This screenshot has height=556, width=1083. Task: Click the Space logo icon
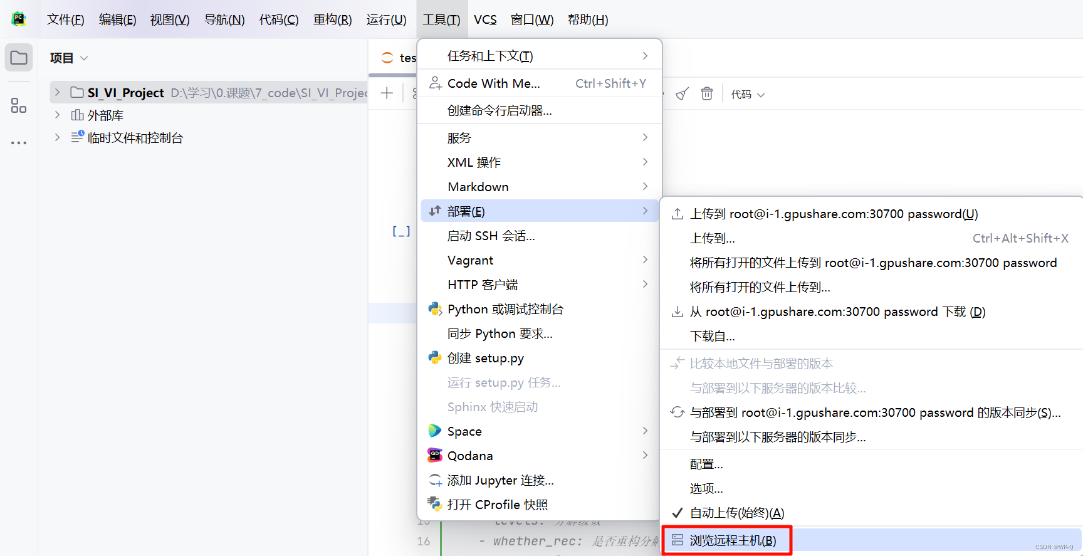(x=435, y=431)
